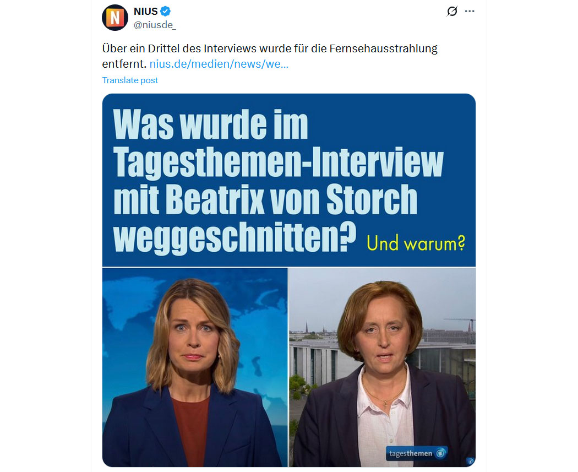Open the Grok explain-post icon
Screen dimensions: 578x472
tap(452, 12)
